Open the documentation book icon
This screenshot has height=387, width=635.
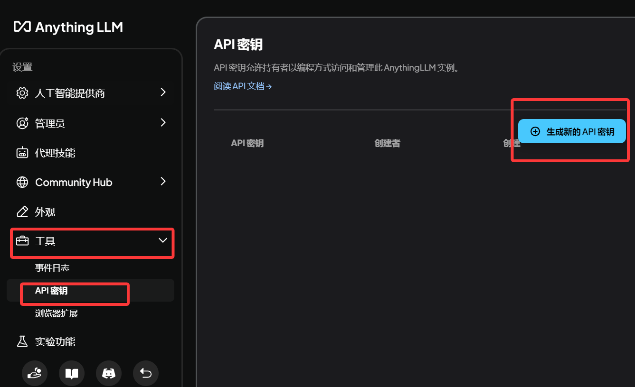click(72, 374)
